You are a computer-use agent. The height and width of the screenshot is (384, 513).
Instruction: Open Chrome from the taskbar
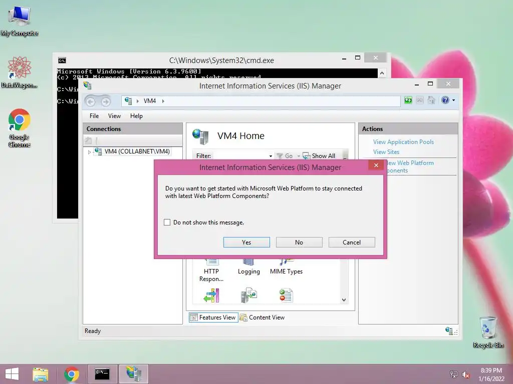pyautogui.click(x=72, y=374)
